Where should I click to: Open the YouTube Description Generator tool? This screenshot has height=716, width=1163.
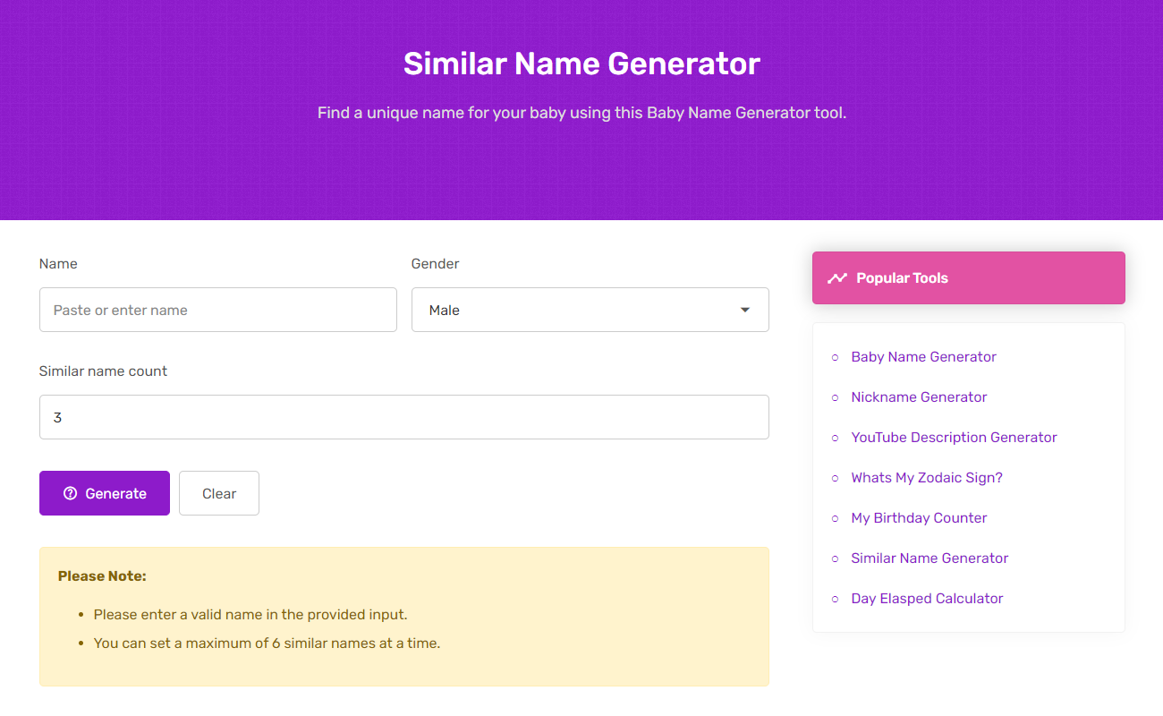[954, 437]
